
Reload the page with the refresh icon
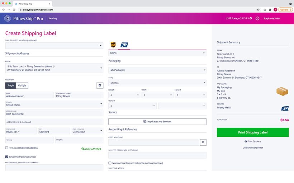pos(14,10)
